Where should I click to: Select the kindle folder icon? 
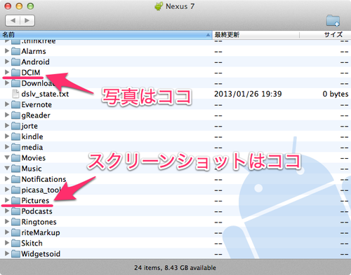[15, 136]
